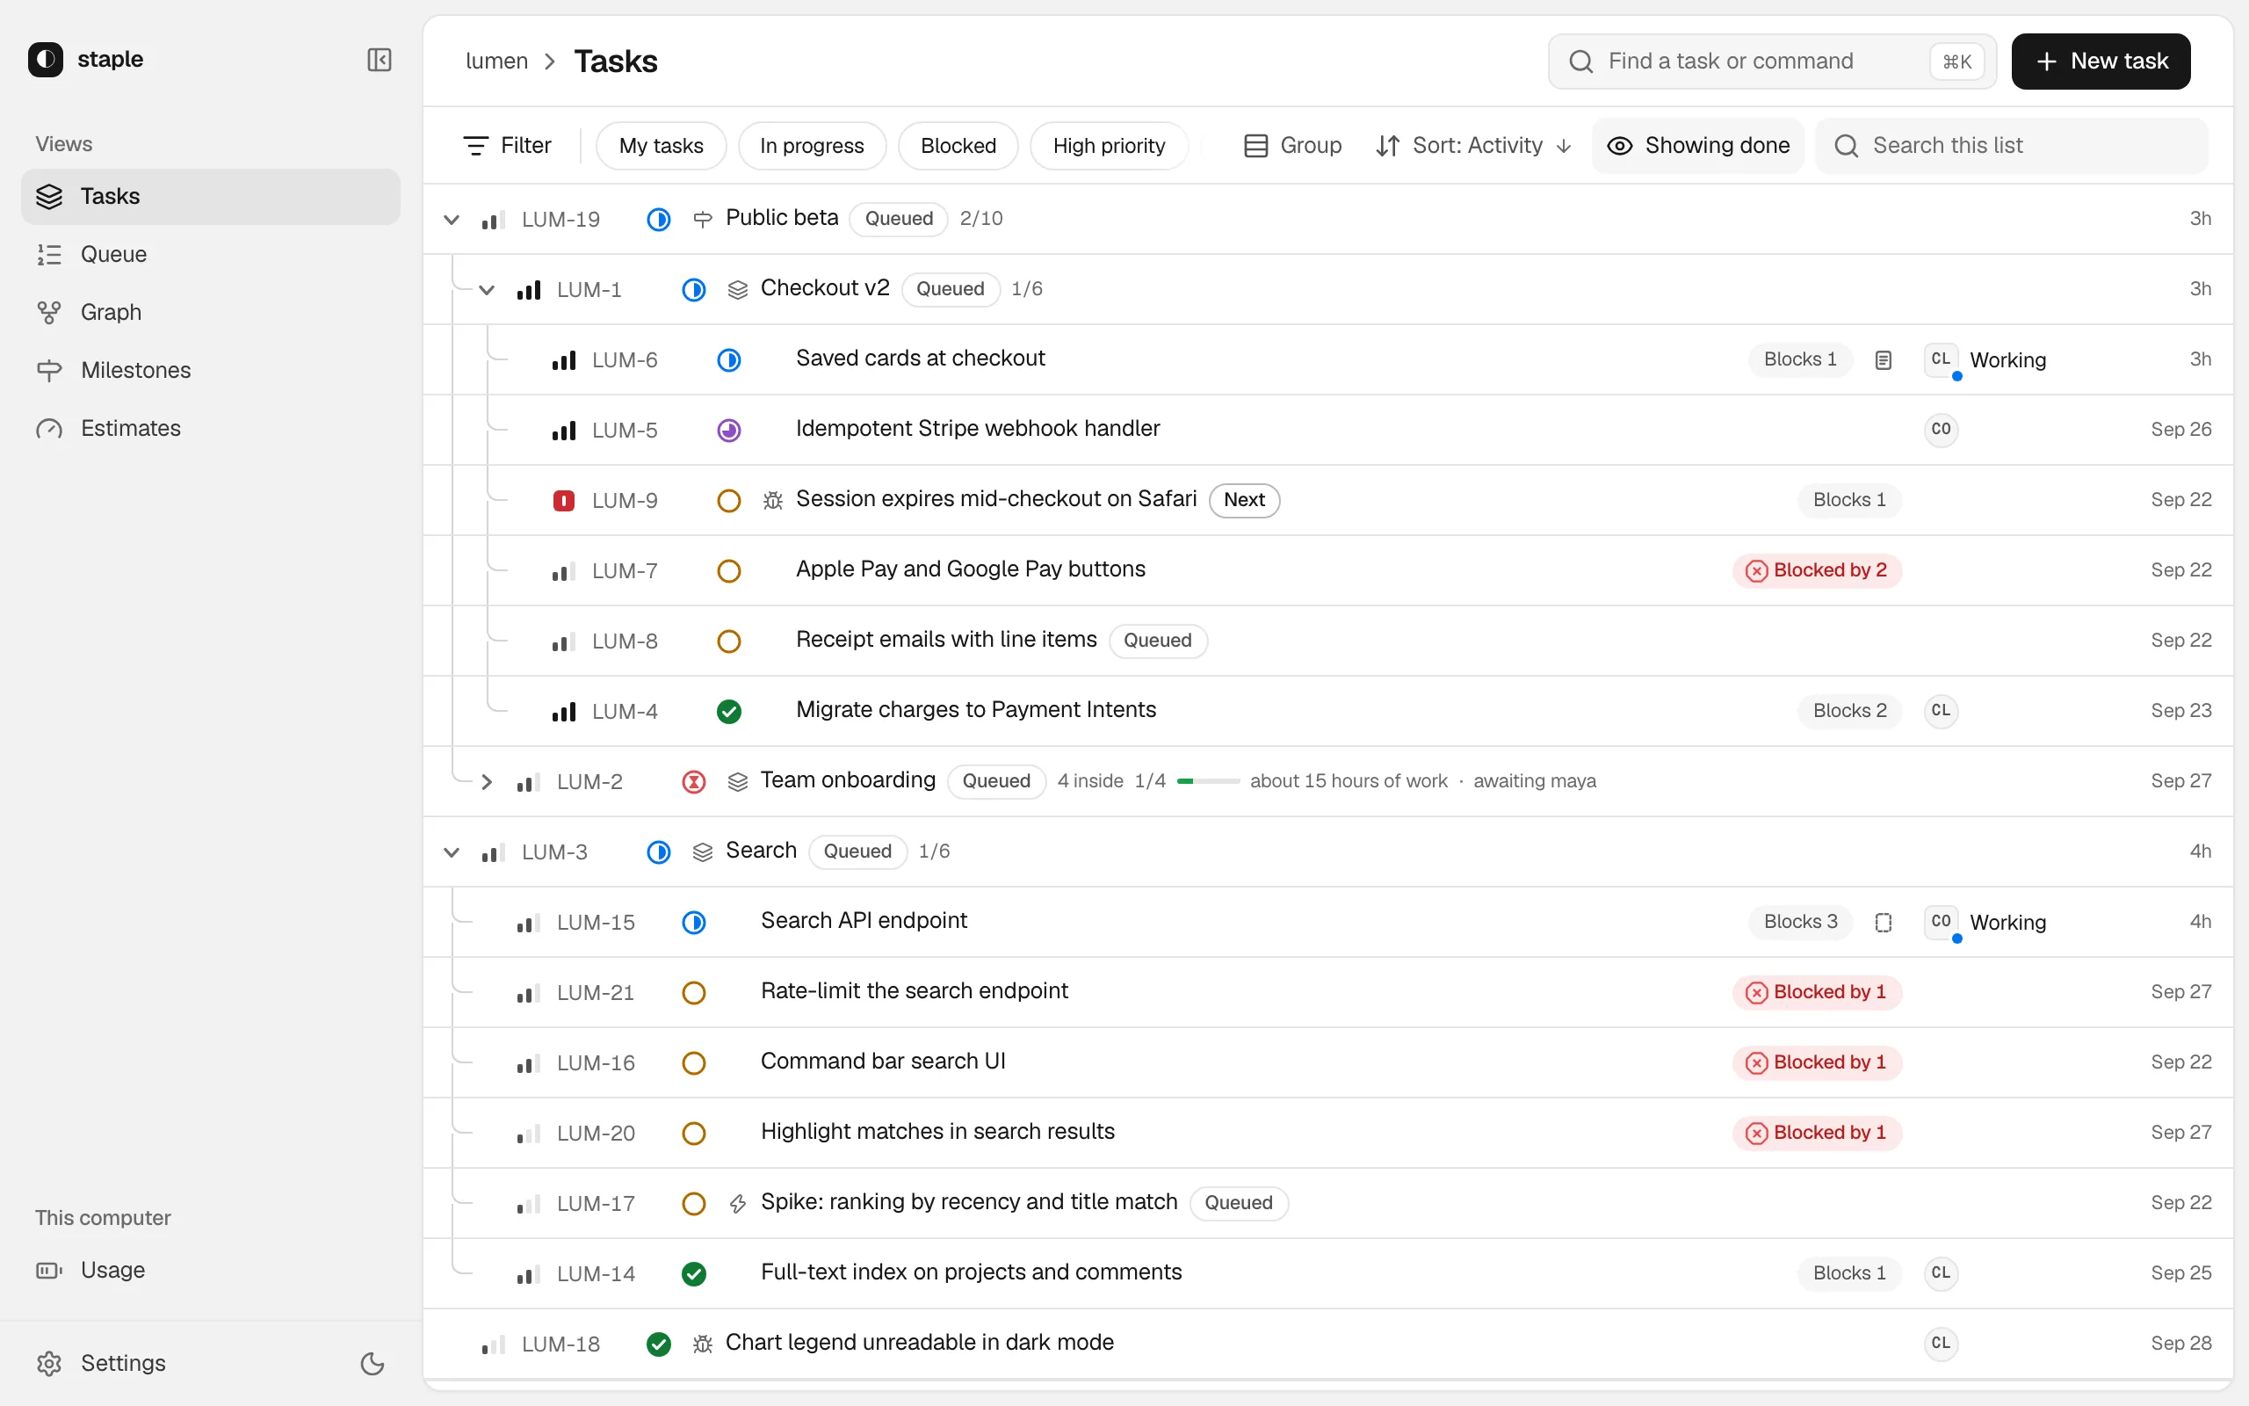This screenshot has height=1406, width=2249.
Task: Click the Team onboarding progress bar
Action: (1208, 781)
